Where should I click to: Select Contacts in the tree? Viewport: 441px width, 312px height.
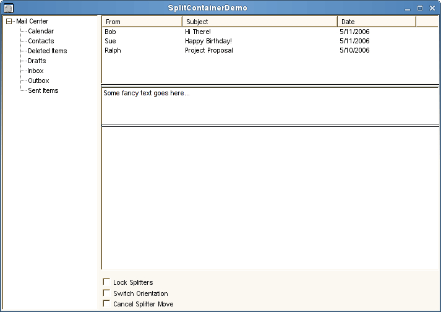point(41,41)
